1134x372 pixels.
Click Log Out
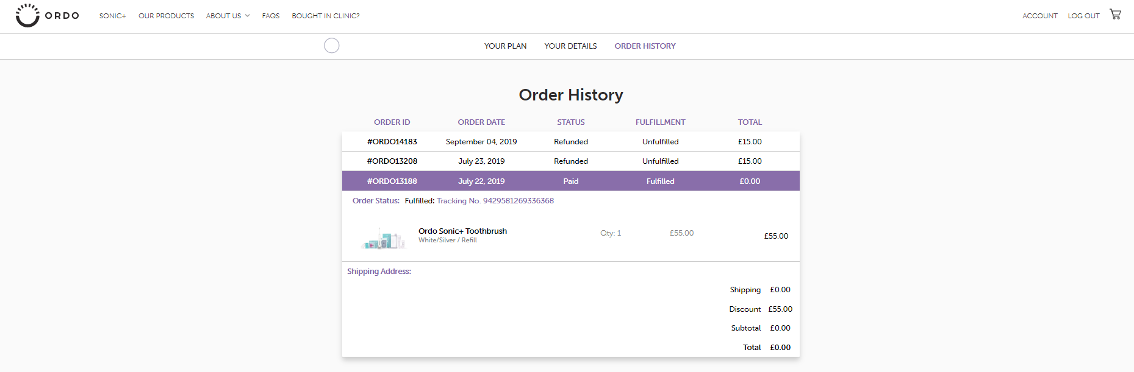pyautogui.click(x=1083, y=16)
